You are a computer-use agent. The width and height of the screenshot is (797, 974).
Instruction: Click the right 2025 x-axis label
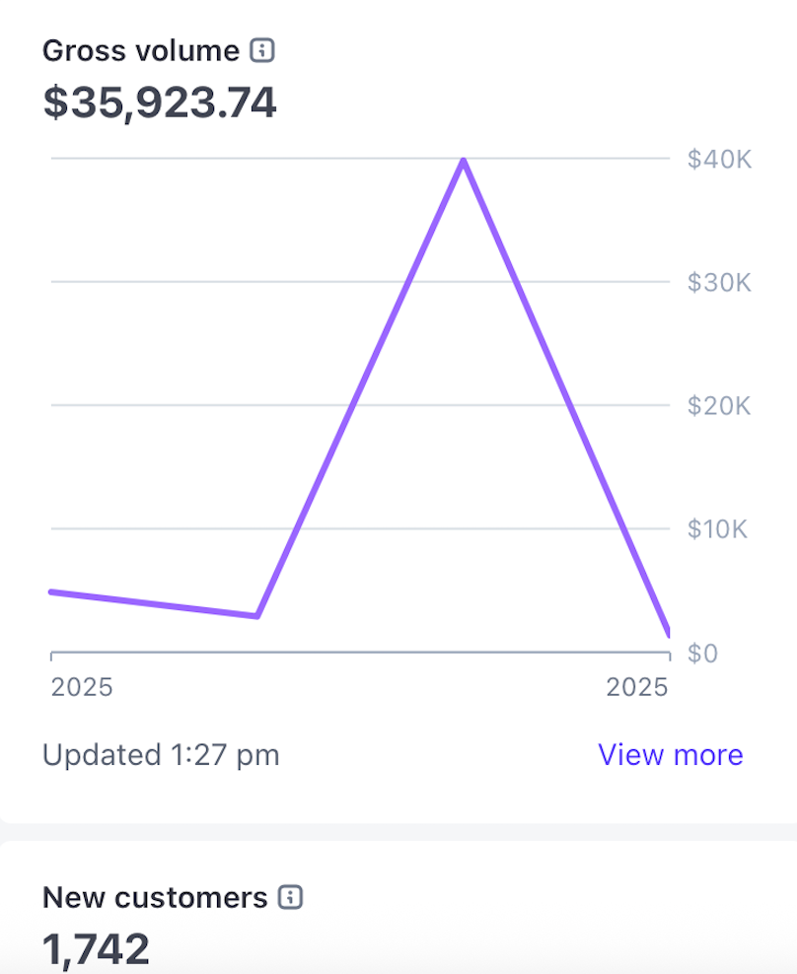coord(637,687)
